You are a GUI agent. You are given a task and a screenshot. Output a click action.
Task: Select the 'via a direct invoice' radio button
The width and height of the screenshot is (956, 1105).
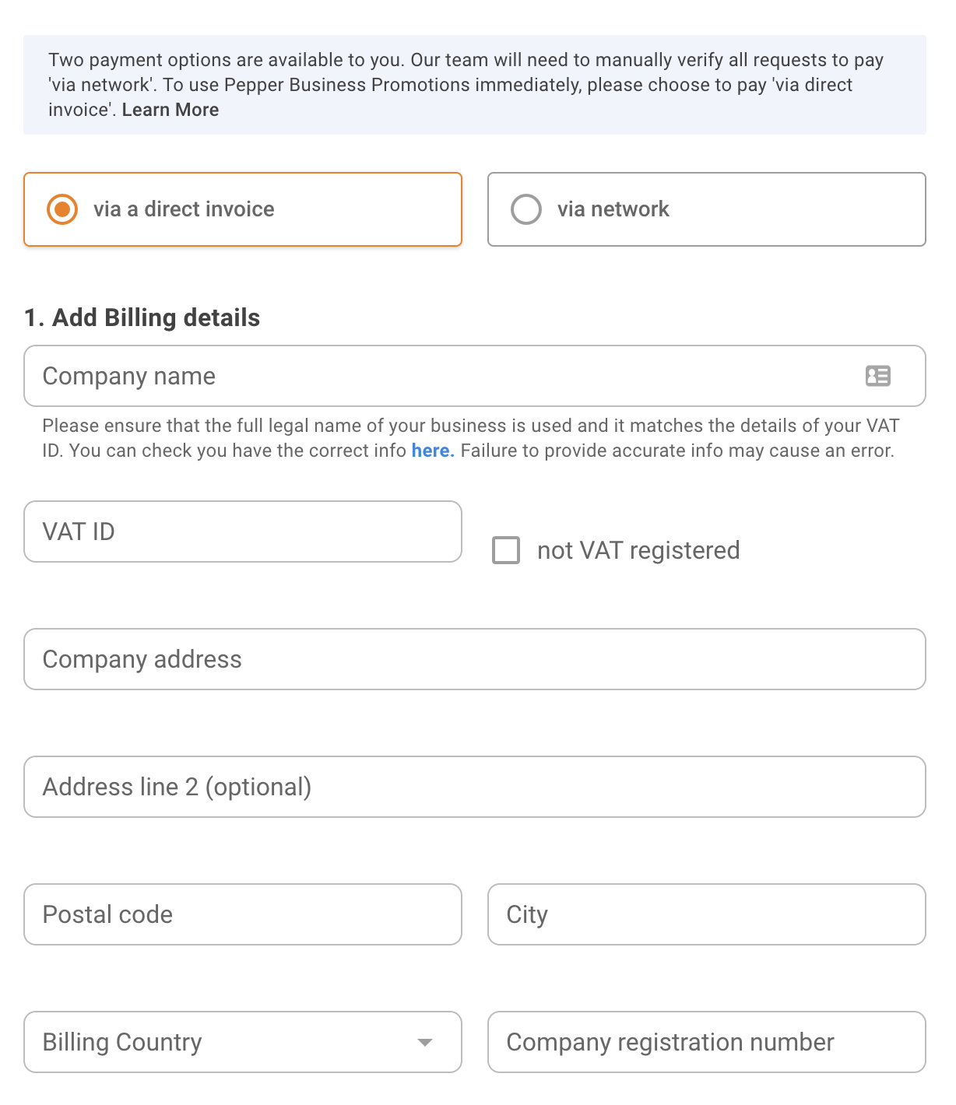(62, 209)
